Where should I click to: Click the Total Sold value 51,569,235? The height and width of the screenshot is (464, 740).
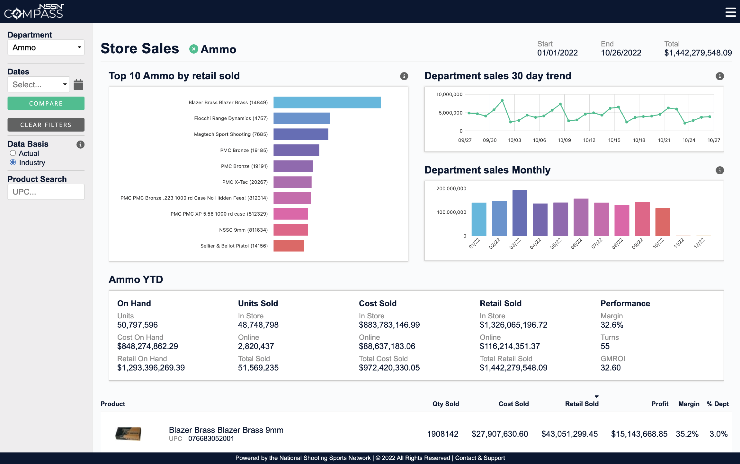tap(258, 368)
